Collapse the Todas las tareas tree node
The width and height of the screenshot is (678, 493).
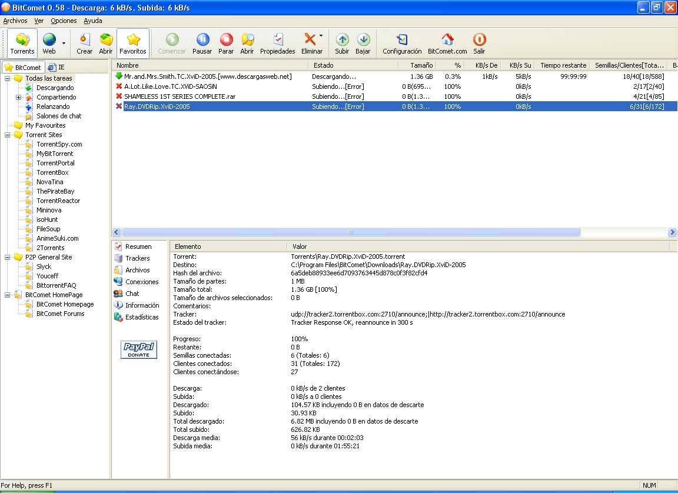(7, 79)
